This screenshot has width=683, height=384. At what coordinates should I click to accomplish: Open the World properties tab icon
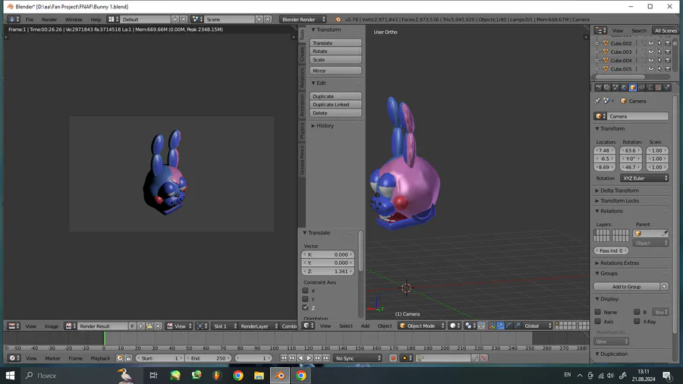[624, 87]
